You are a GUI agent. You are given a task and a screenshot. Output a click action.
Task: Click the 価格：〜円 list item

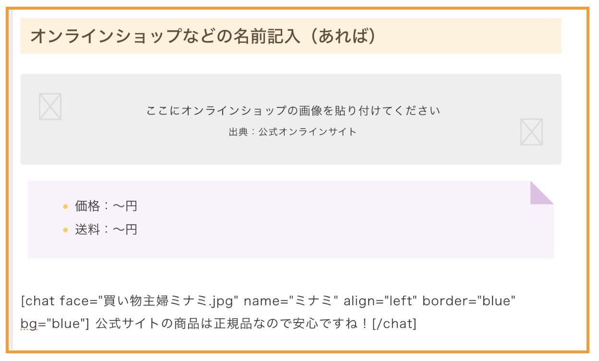pos(106,206)
